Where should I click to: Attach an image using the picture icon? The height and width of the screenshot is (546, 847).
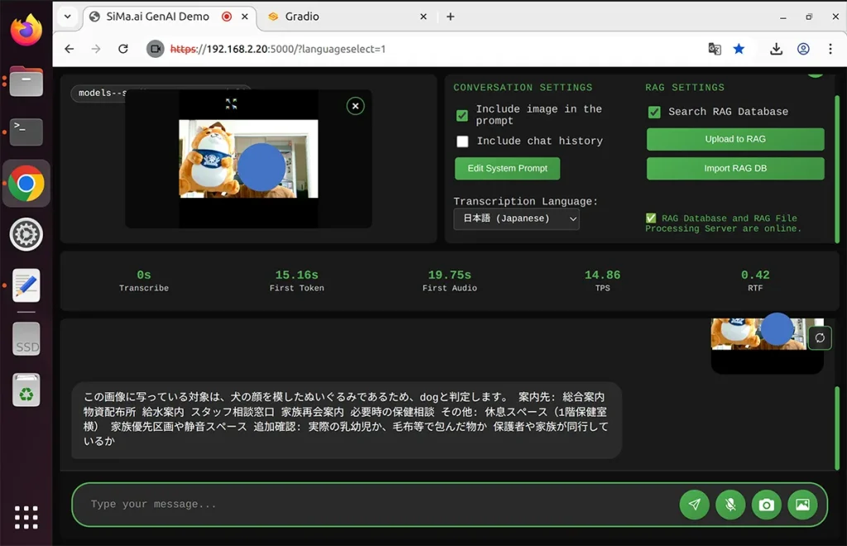click(802, 505)
